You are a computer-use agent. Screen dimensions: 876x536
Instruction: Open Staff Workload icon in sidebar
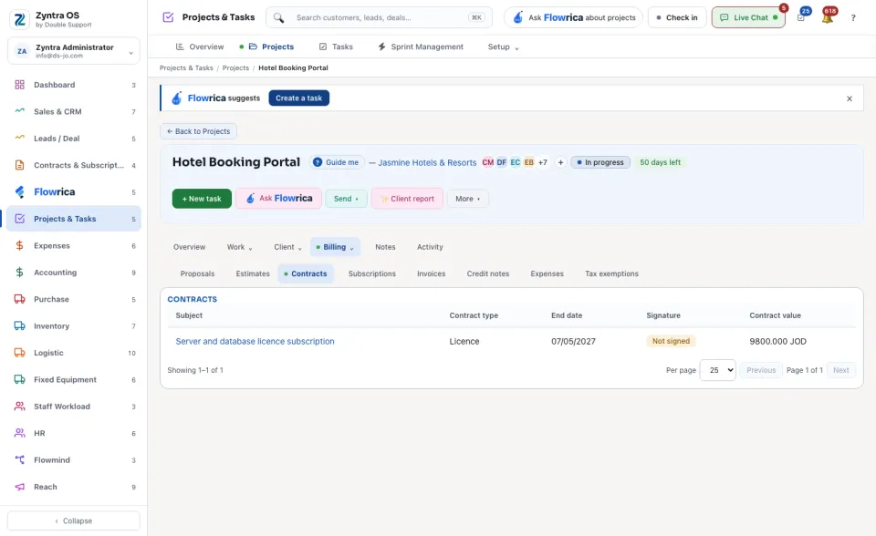[19, 407]
